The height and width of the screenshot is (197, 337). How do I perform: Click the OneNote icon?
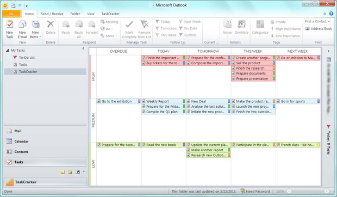241,24
